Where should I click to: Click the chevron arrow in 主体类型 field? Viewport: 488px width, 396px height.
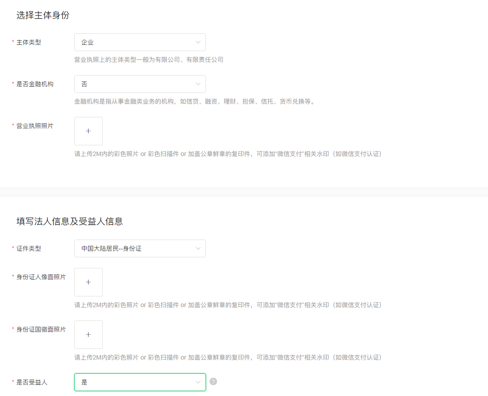[198, 42]
